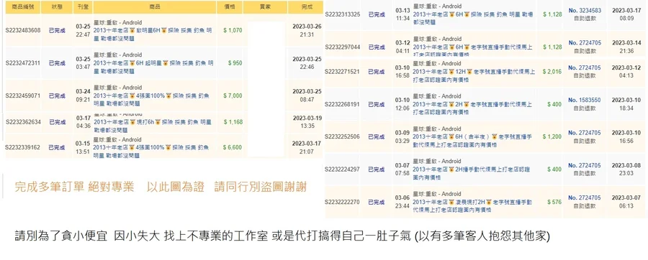Click the 刊登 column header
The width and height of the screenshot is (648, 260).
83,6
